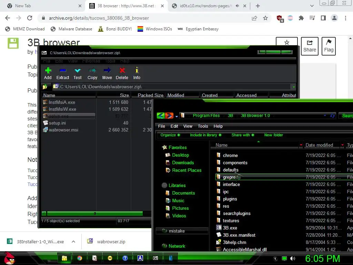Open Malware Database bookmark
The height and width of the screenshot is (265, 353).
point(72,29)
